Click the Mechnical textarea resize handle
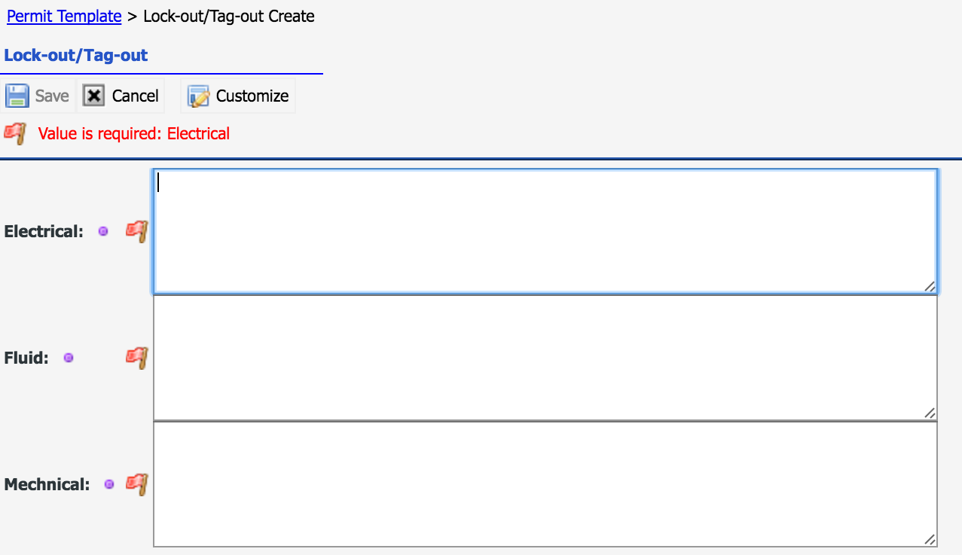The height and width of the screenshot is (555, 962). [x=930, y=539]
